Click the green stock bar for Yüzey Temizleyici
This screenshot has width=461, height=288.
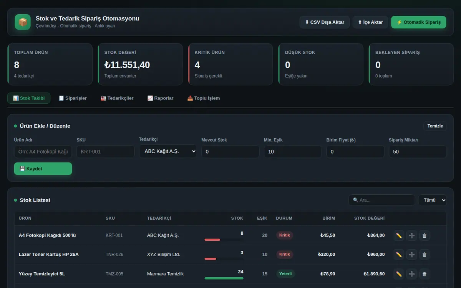(x=224, y=278)
